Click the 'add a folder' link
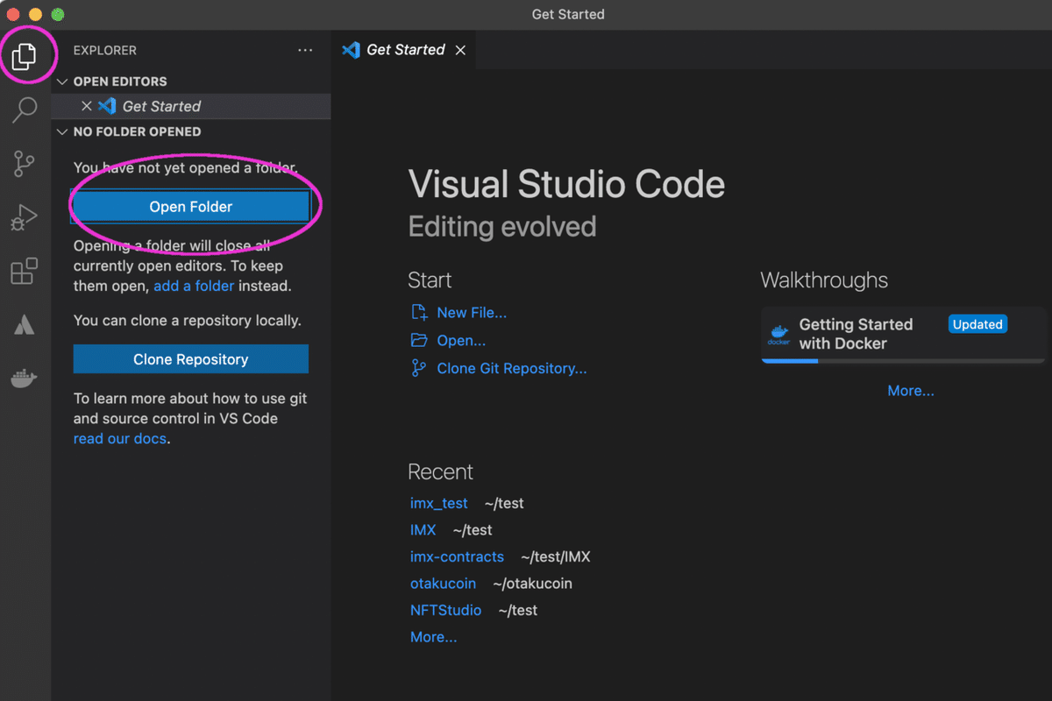The width and height of the screenshot is (1052, 701). tap(194, 286)
